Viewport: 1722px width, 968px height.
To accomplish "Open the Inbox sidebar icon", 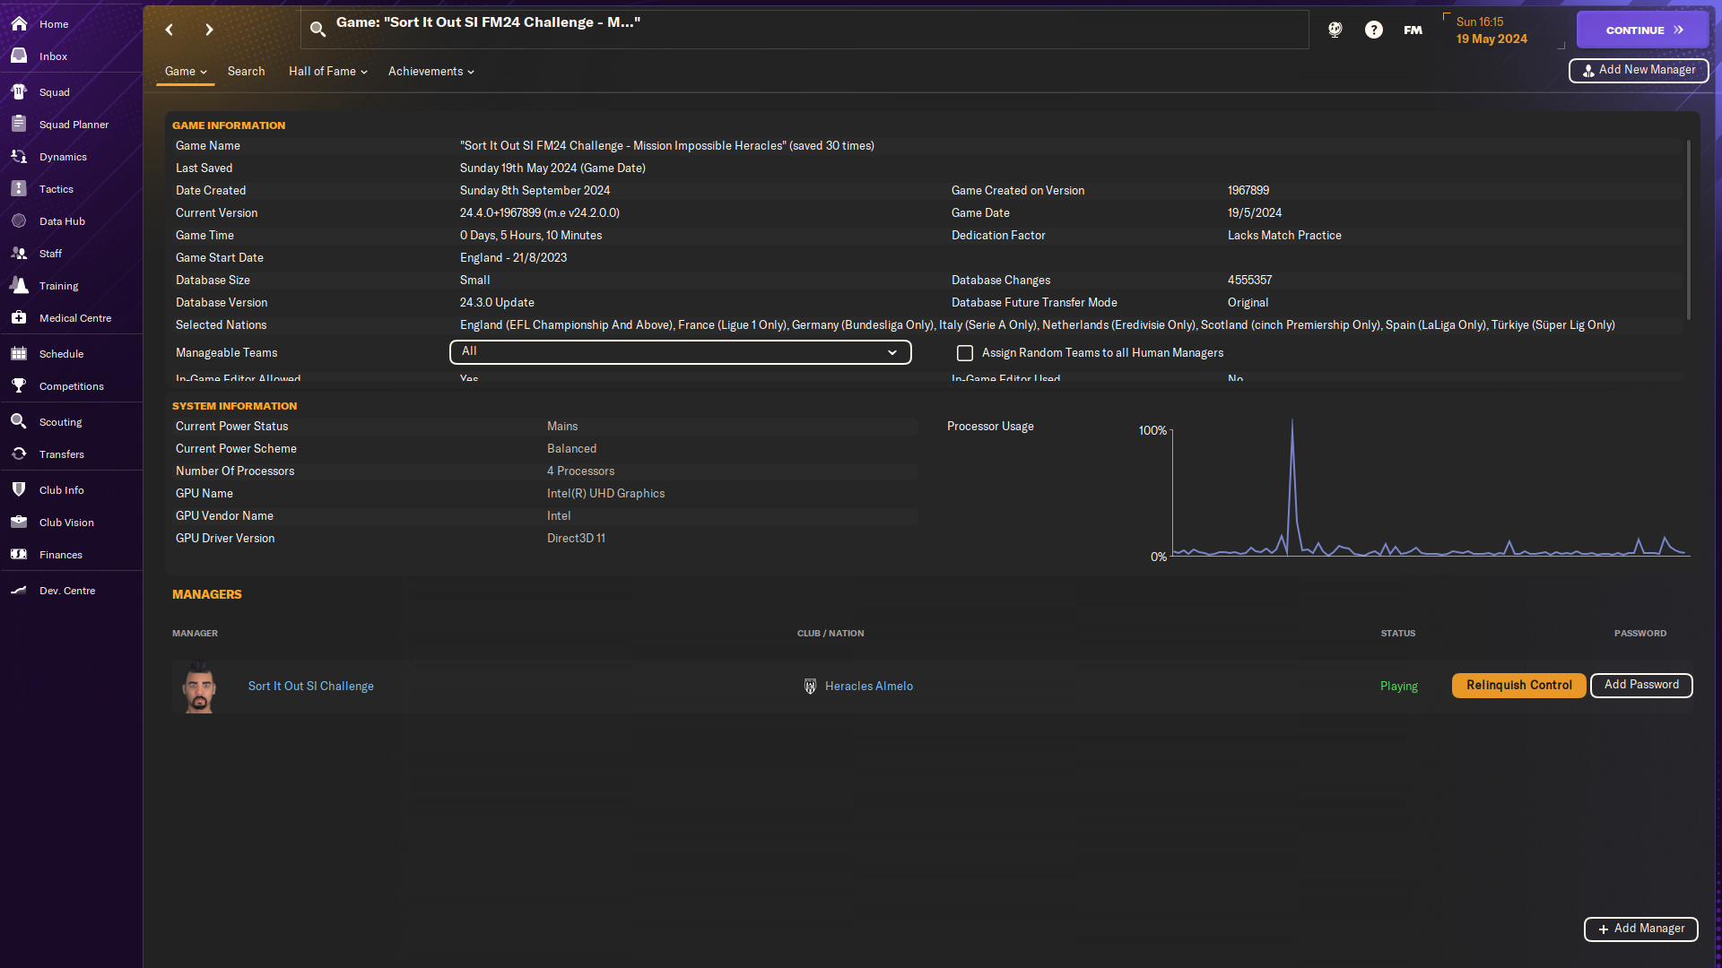I will coord(19,56).
